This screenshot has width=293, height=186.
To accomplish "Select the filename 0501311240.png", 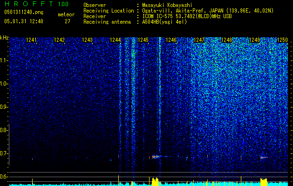I will [x=24, y=12].
